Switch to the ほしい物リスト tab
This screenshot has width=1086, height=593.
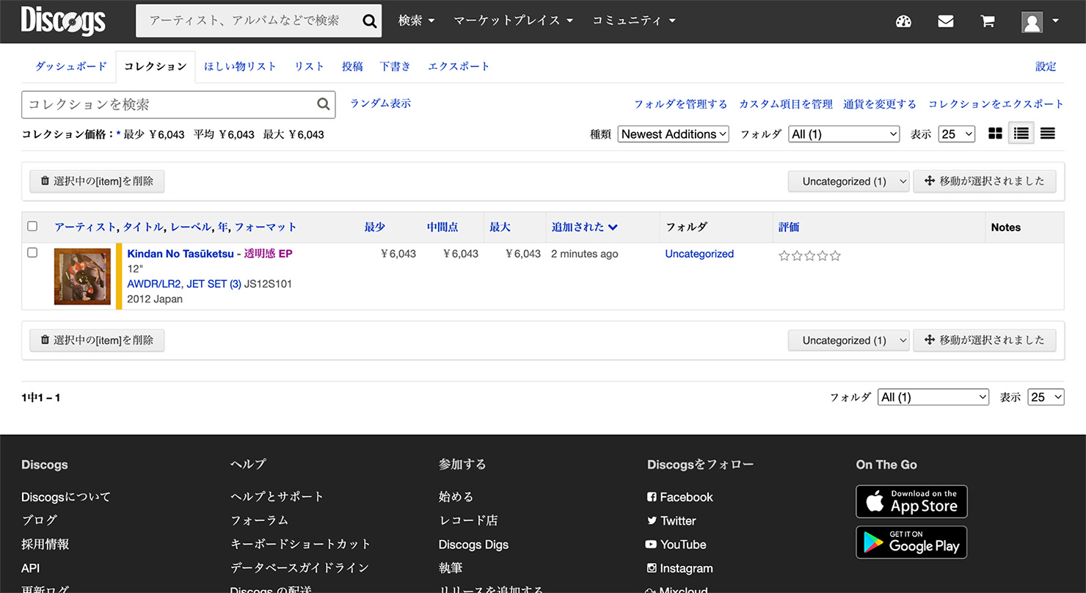click(x=240, y=66)
